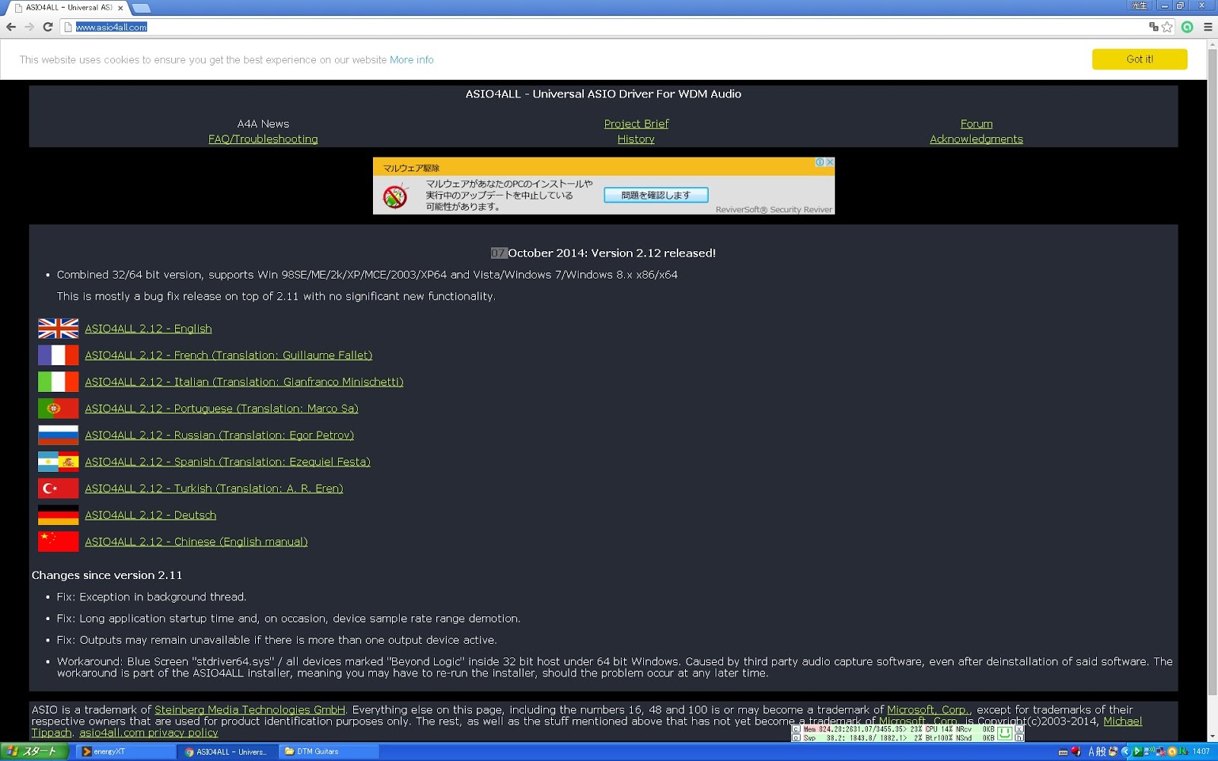The width and height of the screenshot is (1218, 761).
Task: Select the A4A News heading
Action: (263, 123)
